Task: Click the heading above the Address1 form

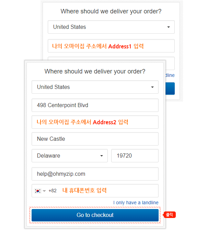Action: click(111, 11)
